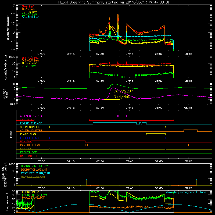Click the 0.8-7 MeV legend label
This screenshot has width=215, height=215.
pyautogui.click(x=29, y=63)
